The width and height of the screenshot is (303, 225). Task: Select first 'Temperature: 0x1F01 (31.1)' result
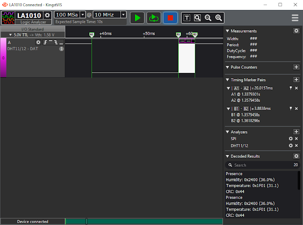coord(252,186)
